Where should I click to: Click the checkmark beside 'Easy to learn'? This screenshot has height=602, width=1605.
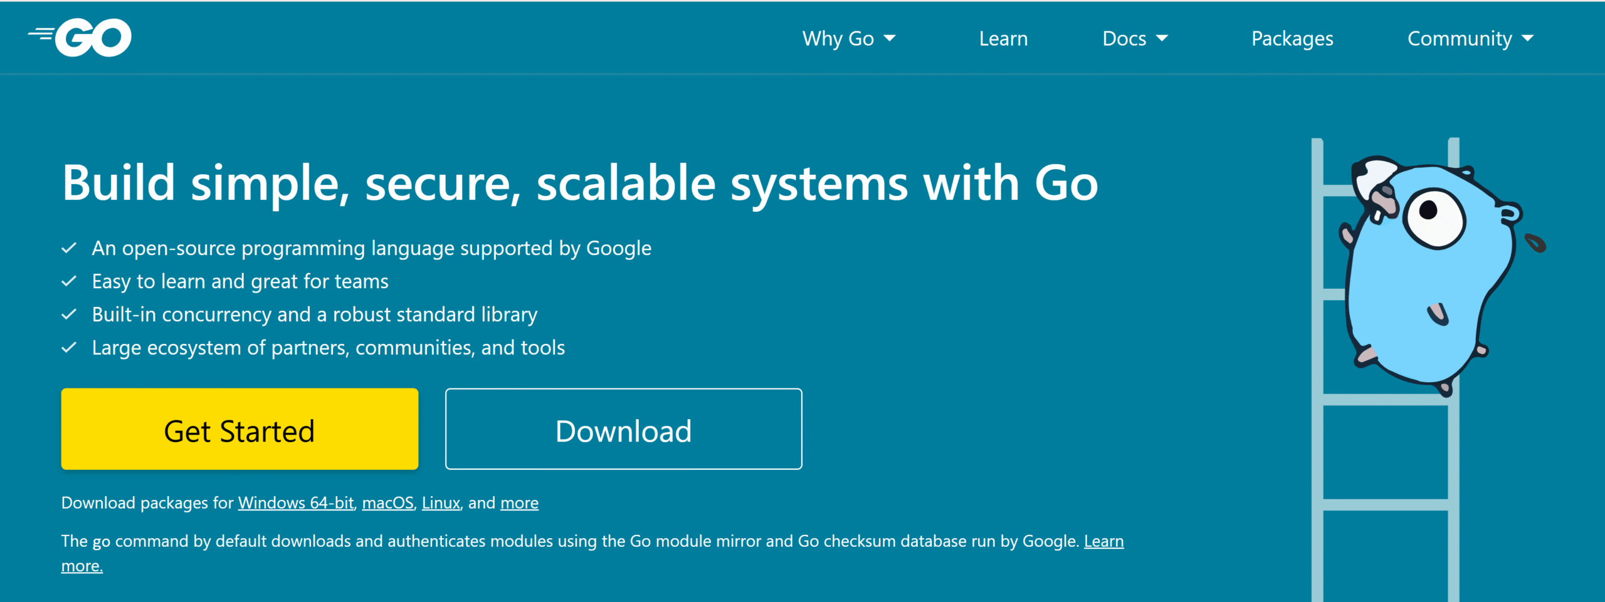point(69,282)
